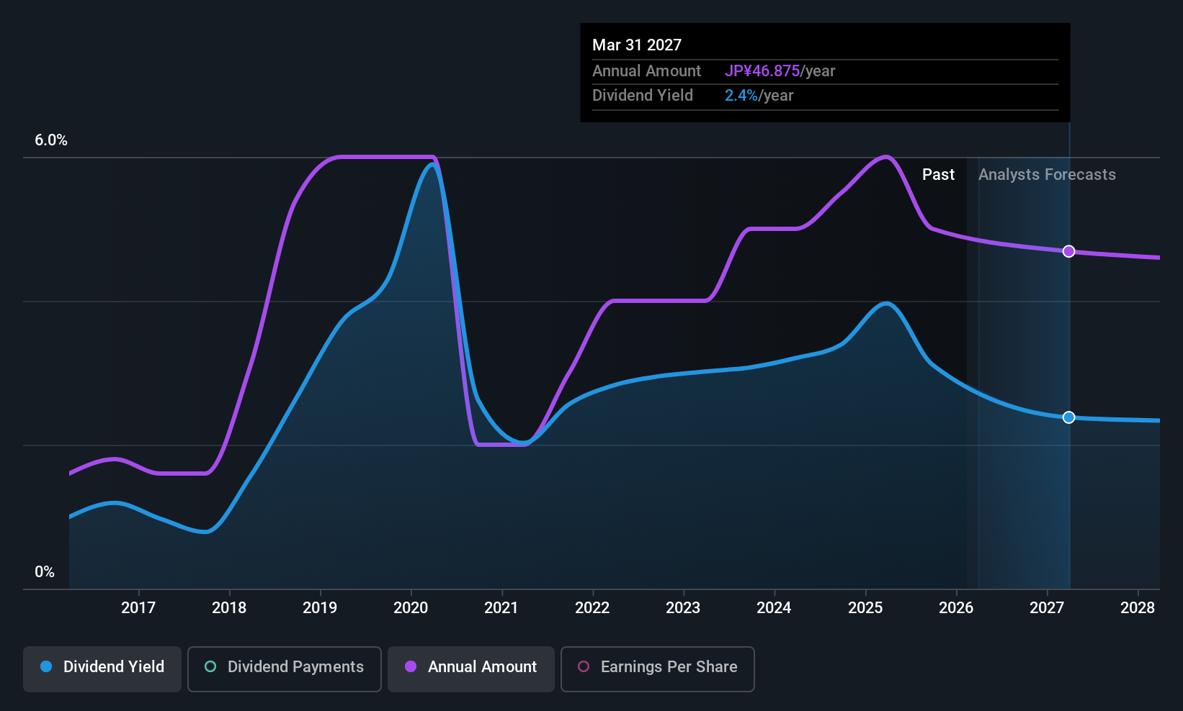Click the 2023 x-axis label

tap(683, 608)
